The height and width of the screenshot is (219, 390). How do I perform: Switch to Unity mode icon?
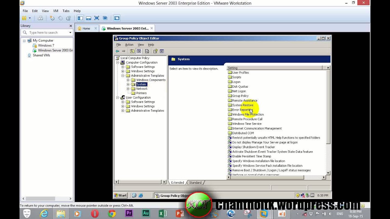tap(105, 18)
